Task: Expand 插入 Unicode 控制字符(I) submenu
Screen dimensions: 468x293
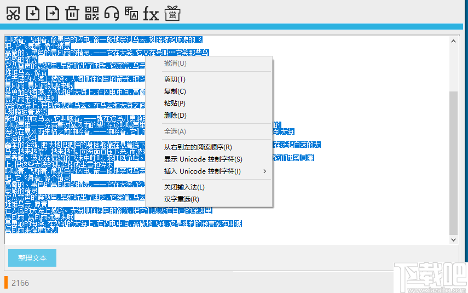Action: pos(209,171)
